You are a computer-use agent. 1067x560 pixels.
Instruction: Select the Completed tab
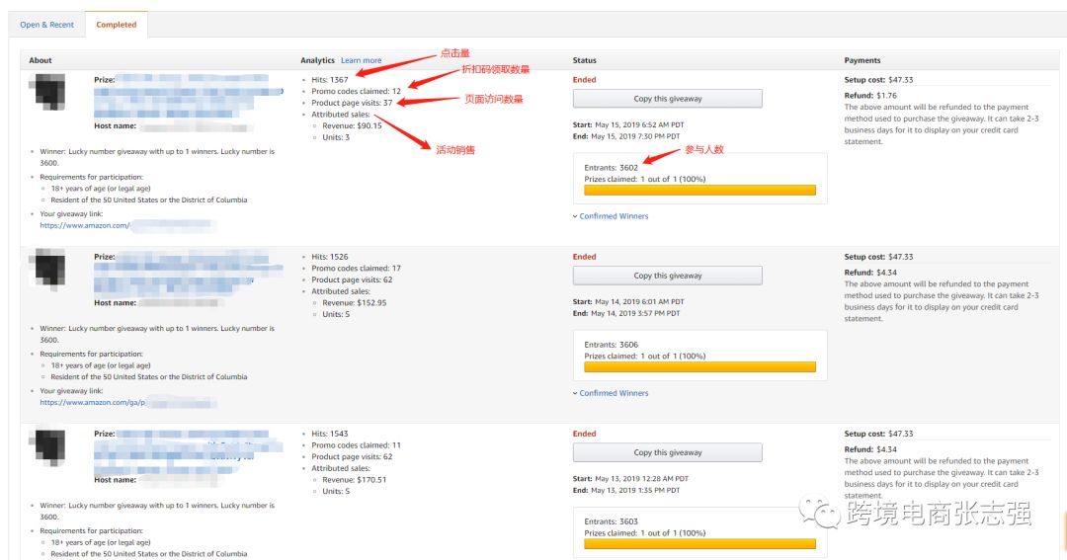click(117, 25)
